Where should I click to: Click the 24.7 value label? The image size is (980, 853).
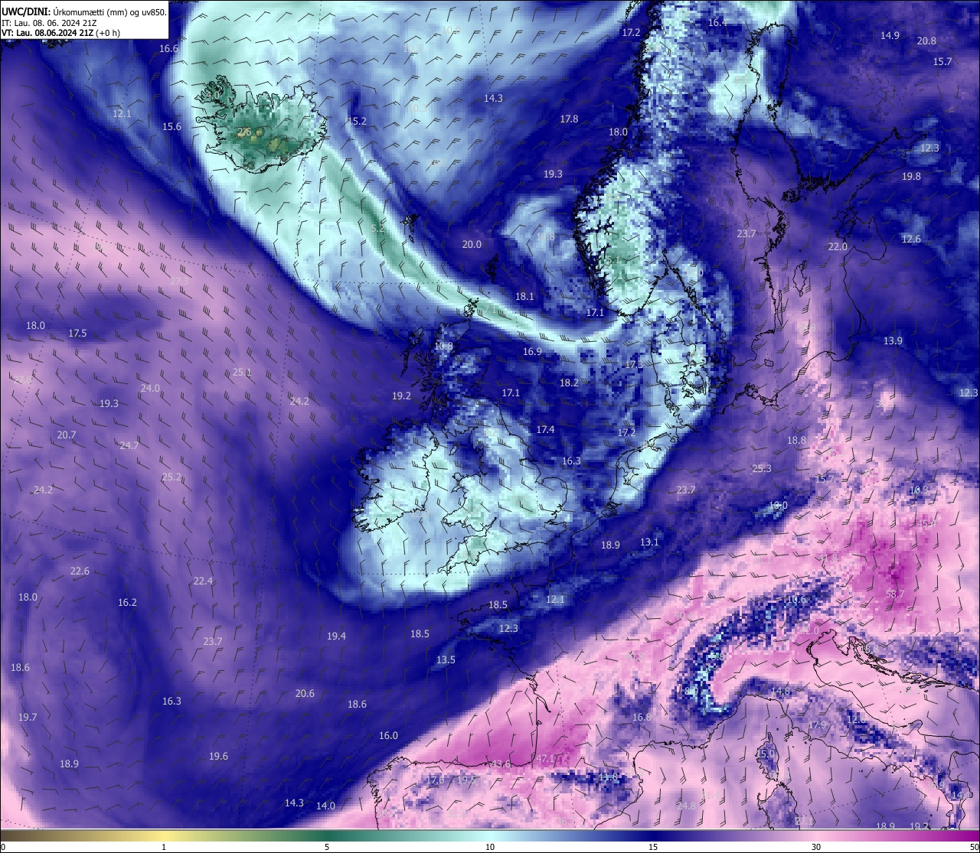coord(129,445)
